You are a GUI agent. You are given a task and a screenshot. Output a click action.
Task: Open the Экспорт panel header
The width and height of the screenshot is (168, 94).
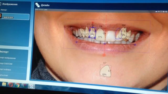point(4,52)
